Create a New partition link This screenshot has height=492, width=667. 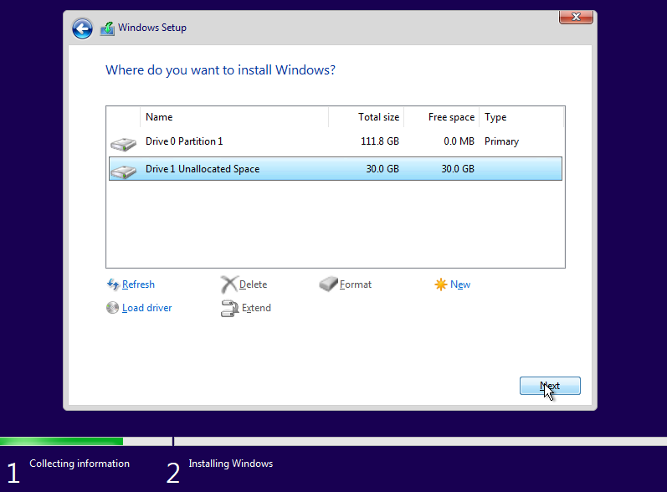[460, 284]
